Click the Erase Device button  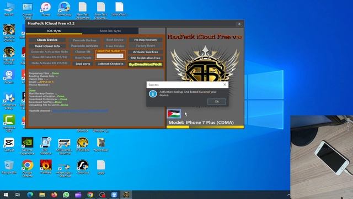[115, 46]
